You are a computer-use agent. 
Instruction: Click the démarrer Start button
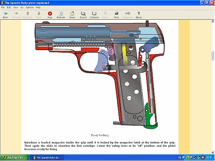click(14, 157)
